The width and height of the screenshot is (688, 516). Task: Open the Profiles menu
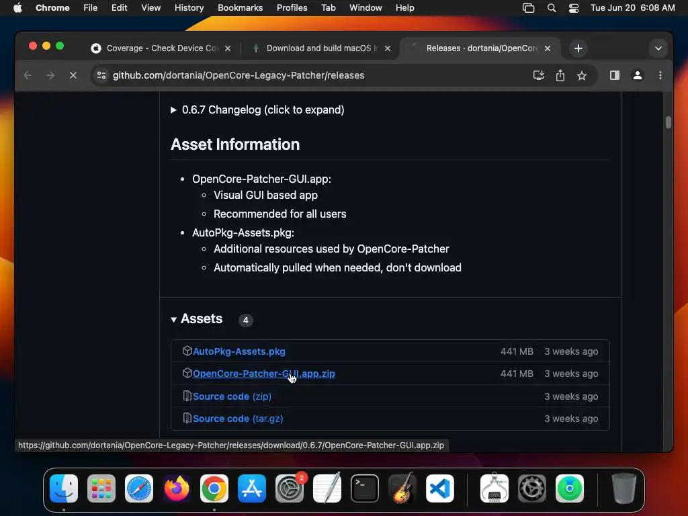click(x=292, y=7)
